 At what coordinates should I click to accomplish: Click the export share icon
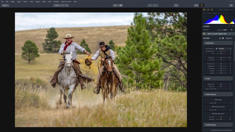[x=231, y=5]
